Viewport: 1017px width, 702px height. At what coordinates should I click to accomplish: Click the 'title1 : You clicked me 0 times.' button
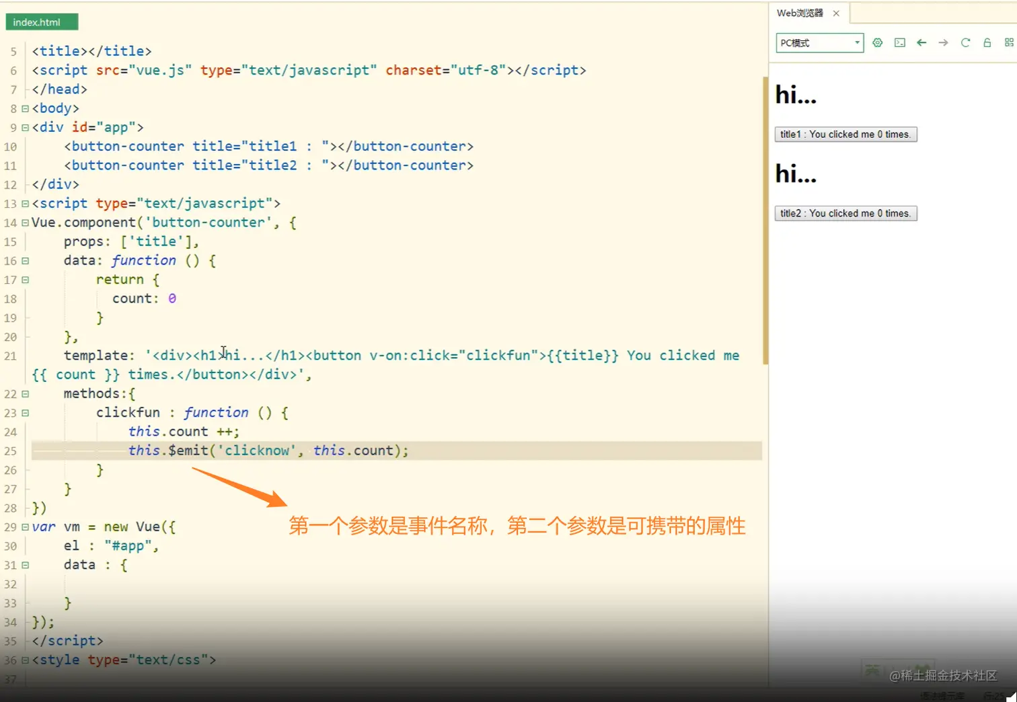[x=845, y=134]
